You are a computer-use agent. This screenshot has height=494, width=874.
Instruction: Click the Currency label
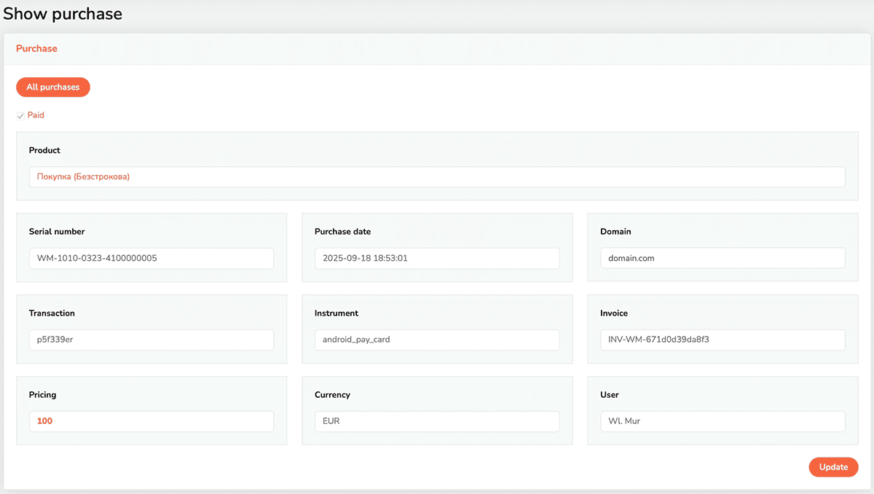(332, 395)
